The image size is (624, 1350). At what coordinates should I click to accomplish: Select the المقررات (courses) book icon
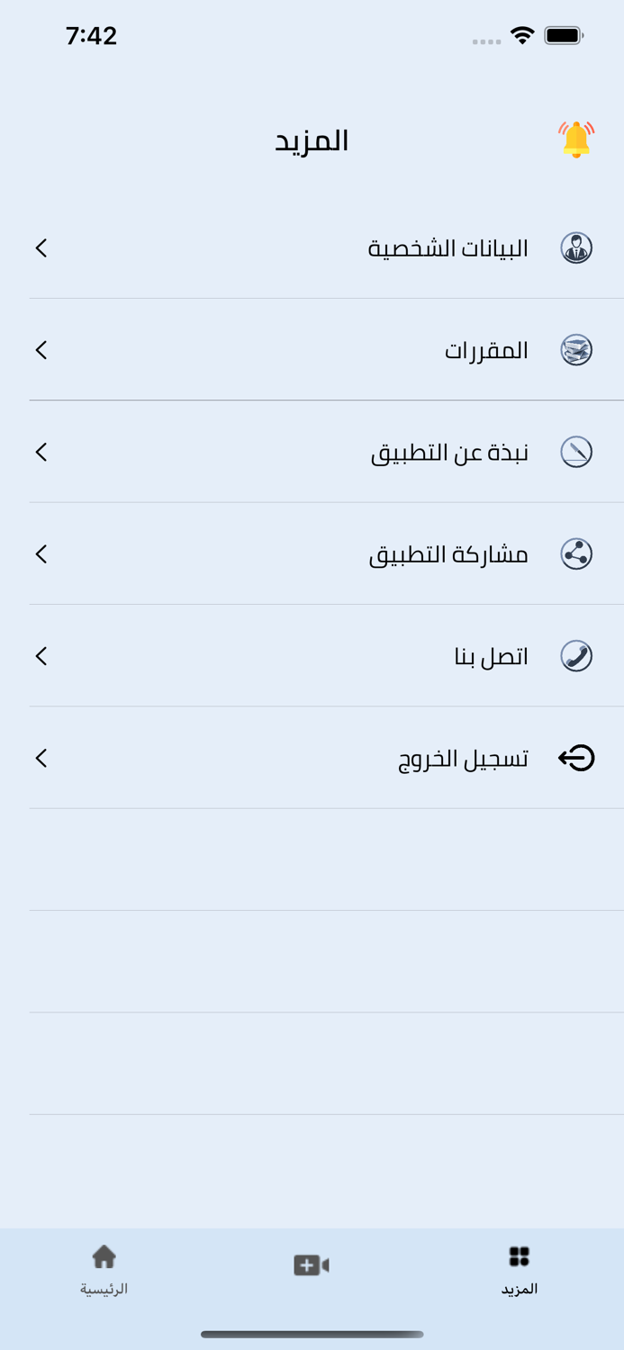tap(576, 350)
